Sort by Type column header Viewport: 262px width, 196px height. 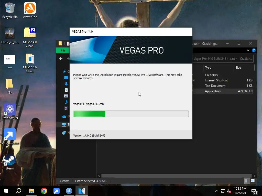click(x=219, y=67)
